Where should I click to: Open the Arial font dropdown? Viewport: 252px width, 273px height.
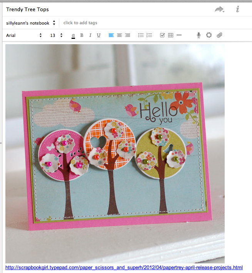(x=24, y=35)
